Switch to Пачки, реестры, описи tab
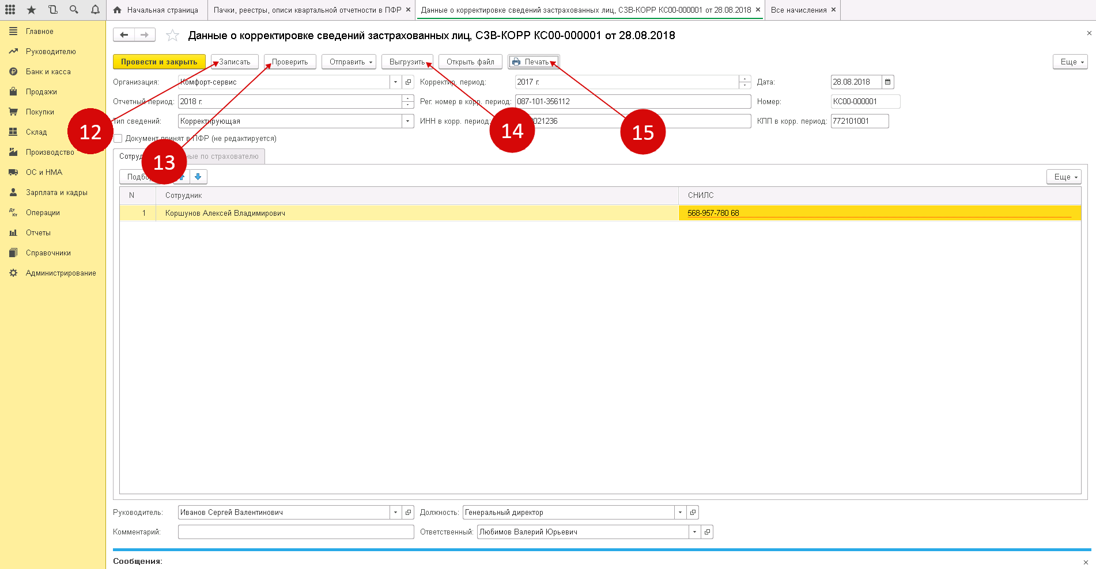 click(307, 10)
